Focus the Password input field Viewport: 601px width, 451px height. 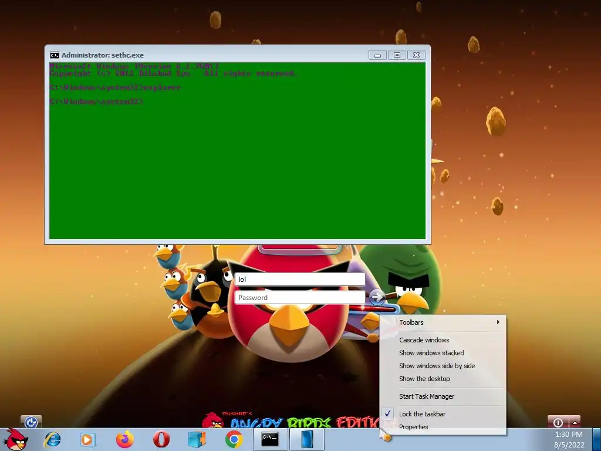[x=300, y=298]
